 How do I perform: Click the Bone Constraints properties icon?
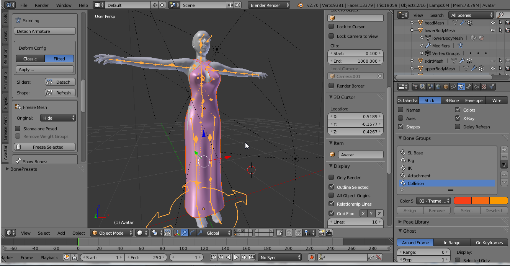point(476,87)
